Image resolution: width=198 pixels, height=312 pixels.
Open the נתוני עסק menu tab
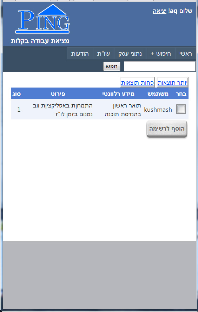click(x=130, y=54)
